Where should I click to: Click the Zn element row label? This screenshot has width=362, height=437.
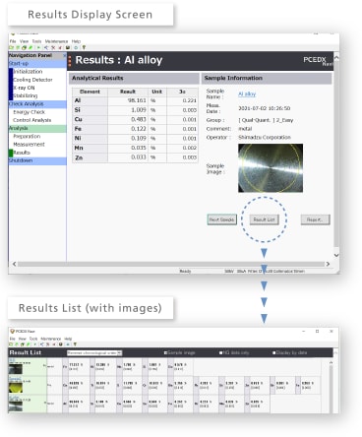[79, 157]
